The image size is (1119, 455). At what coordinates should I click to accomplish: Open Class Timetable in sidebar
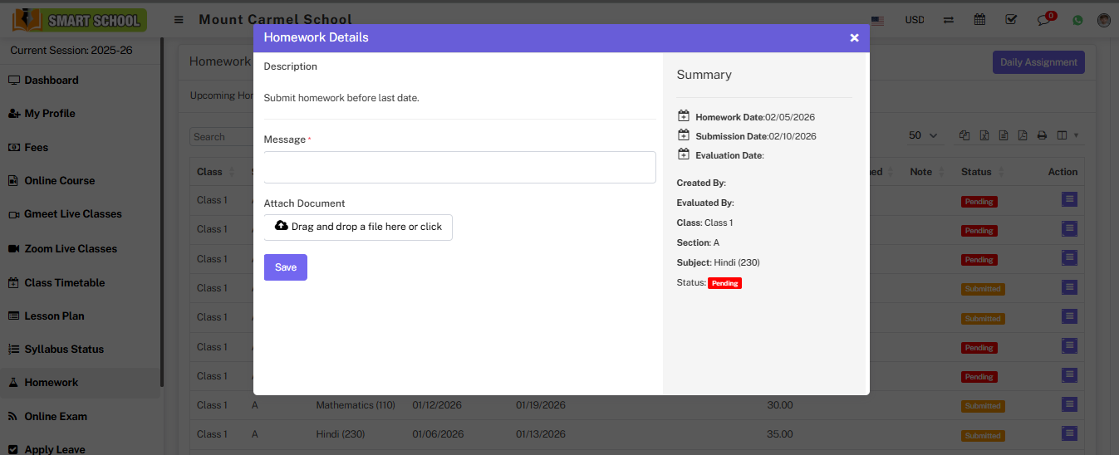(x=65, y=283)
